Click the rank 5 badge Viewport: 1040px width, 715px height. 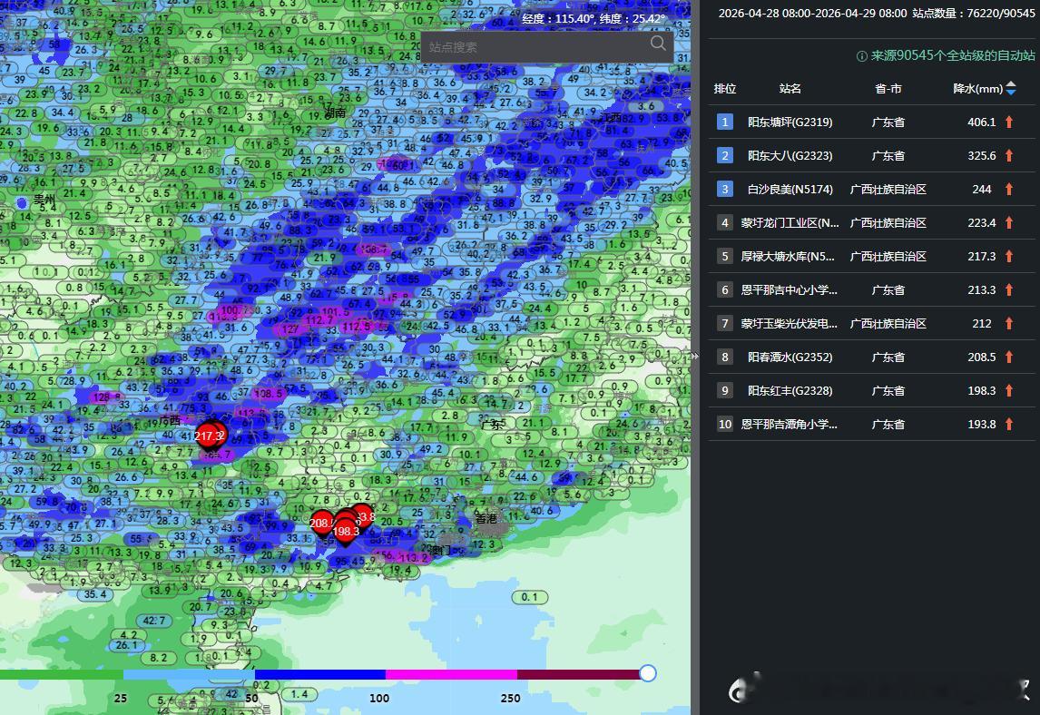(x=725, y=256)
